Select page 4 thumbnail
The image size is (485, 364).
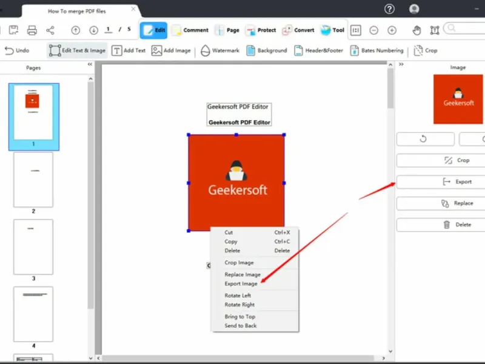(33, 314)
